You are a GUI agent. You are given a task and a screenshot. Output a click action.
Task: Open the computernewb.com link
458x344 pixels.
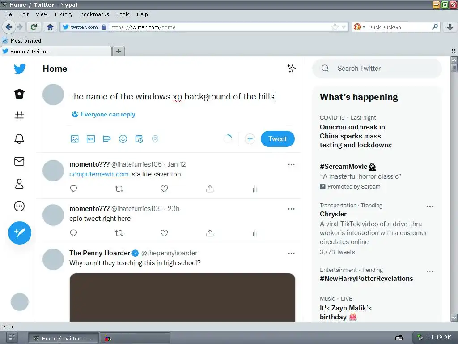click(99, 174)
